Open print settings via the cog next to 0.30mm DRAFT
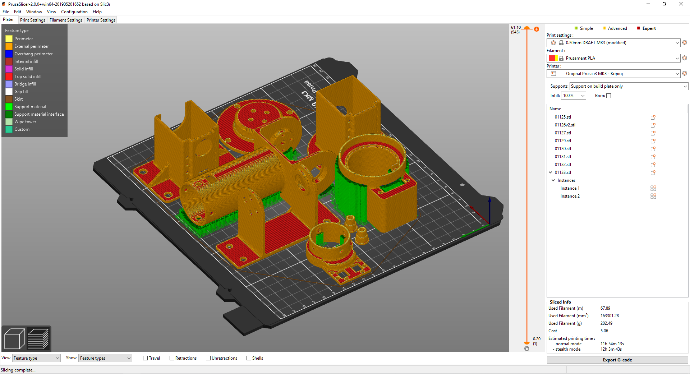Image resolution: width=690 pixels, height=374 pixels. (685, 42)
